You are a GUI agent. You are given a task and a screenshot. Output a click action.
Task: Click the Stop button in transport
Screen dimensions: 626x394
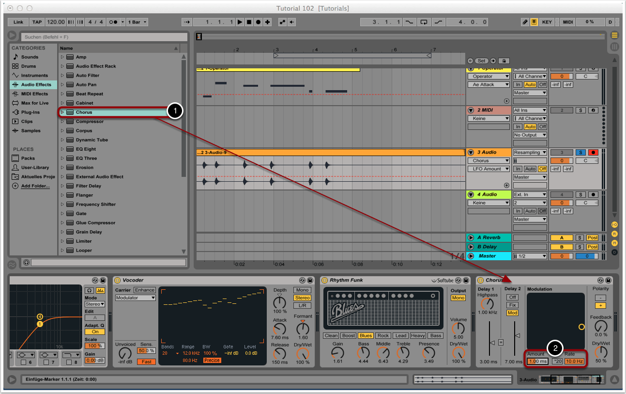click(x=249, y=22)
